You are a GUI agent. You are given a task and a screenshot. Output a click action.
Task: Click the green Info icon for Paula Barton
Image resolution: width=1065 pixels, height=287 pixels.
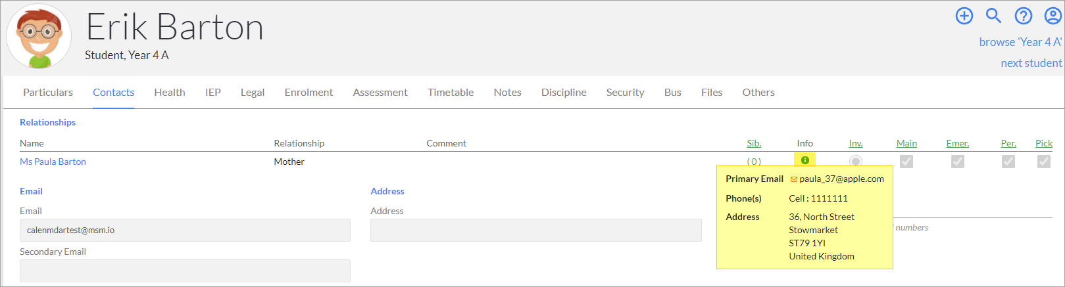(805, 160)
